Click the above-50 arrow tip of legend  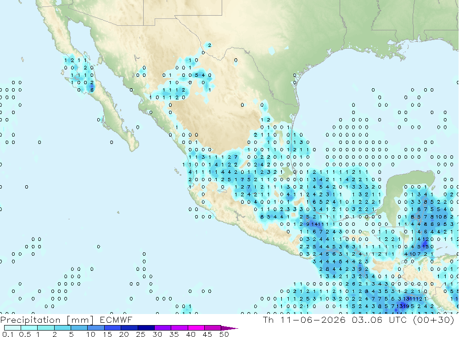(x=229, y=328)
